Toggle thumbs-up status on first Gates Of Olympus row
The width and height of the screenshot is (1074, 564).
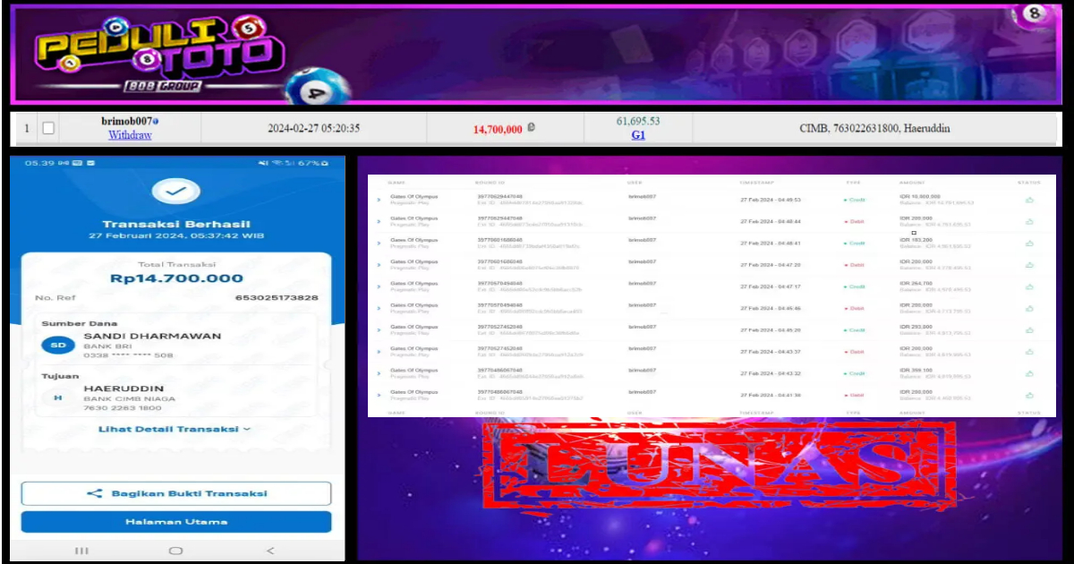pyautogui.click(x=1028, y=198)
